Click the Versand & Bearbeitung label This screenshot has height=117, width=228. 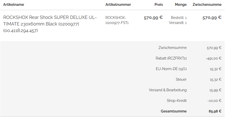(x=168, y=90)
